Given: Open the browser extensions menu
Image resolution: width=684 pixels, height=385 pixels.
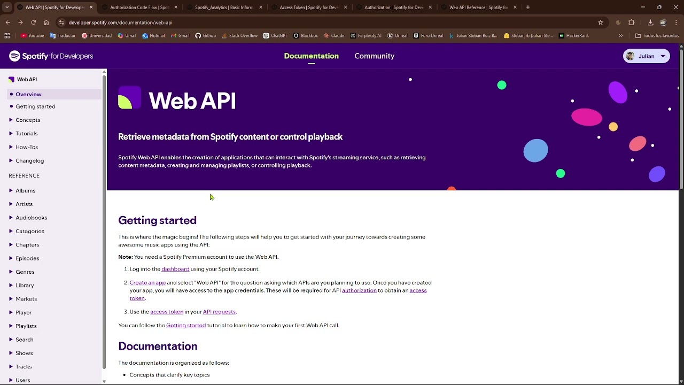Looking at the screenshot, I should point(632,22).
